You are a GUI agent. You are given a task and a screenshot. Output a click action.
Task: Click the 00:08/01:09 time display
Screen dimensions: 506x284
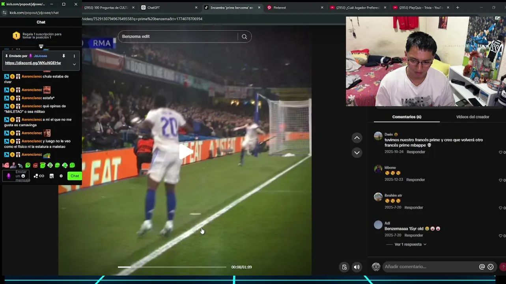pos(241,267)
